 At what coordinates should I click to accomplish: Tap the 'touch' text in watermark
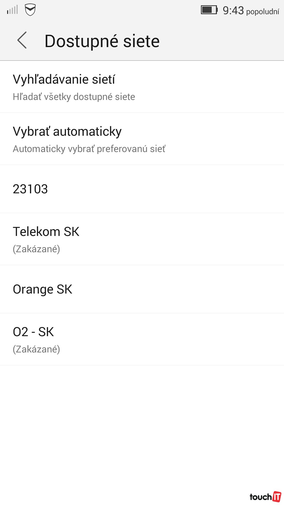pyautogui.click(x=261, y=497)
